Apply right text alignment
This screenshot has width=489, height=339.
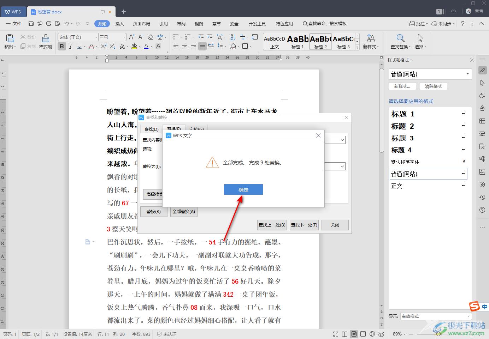pos(194,46)
